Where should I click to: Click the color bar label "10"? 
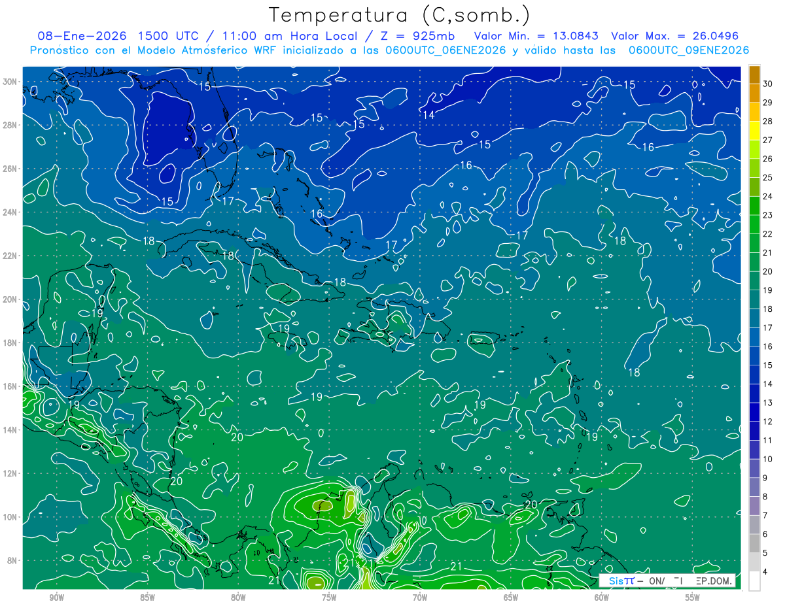click(x=768, y=460)
